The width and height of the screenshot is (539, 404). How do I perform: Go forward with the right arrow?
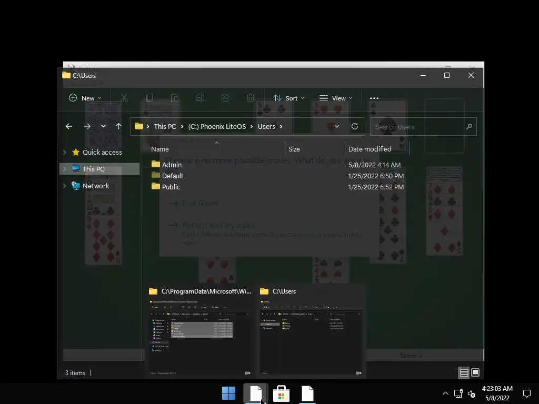tap(87, 126)
